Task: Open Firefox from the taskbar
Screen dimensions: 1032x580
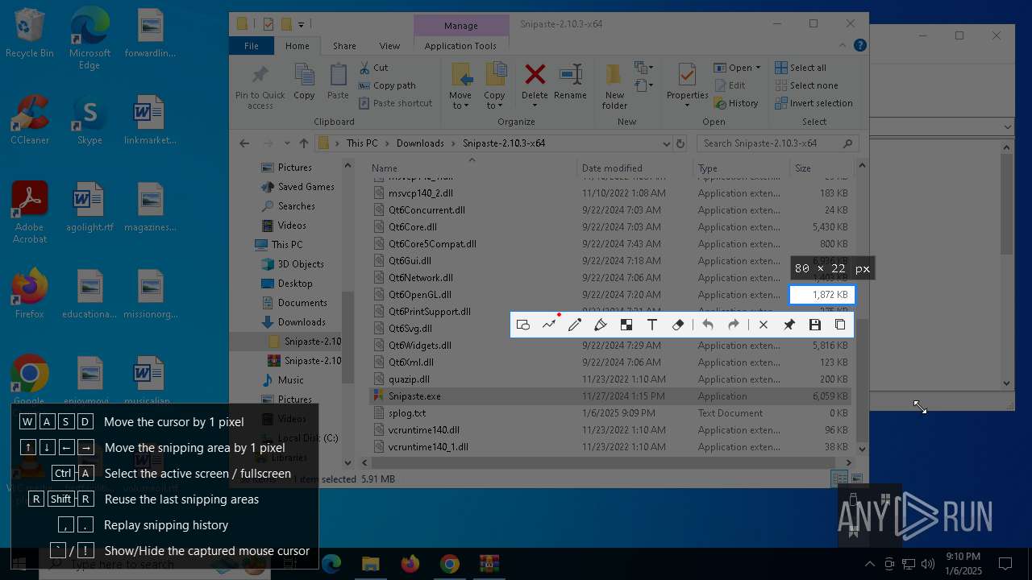Action: (x=410, y=564)
